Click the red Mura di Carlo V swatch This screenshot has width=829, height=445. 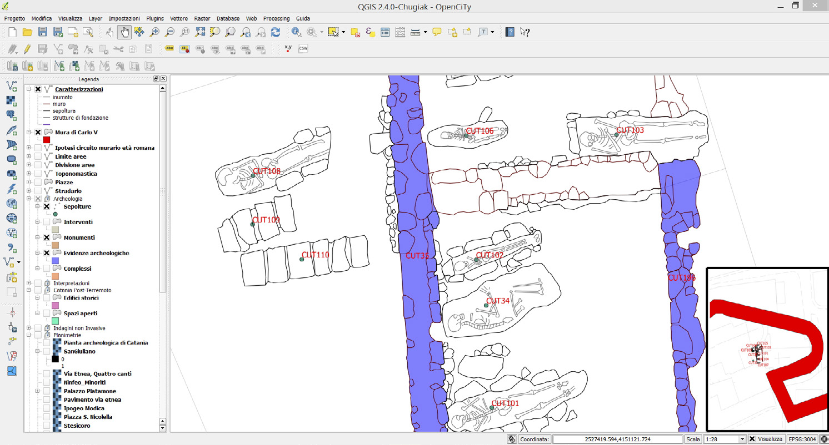click(x=47, y=140)
